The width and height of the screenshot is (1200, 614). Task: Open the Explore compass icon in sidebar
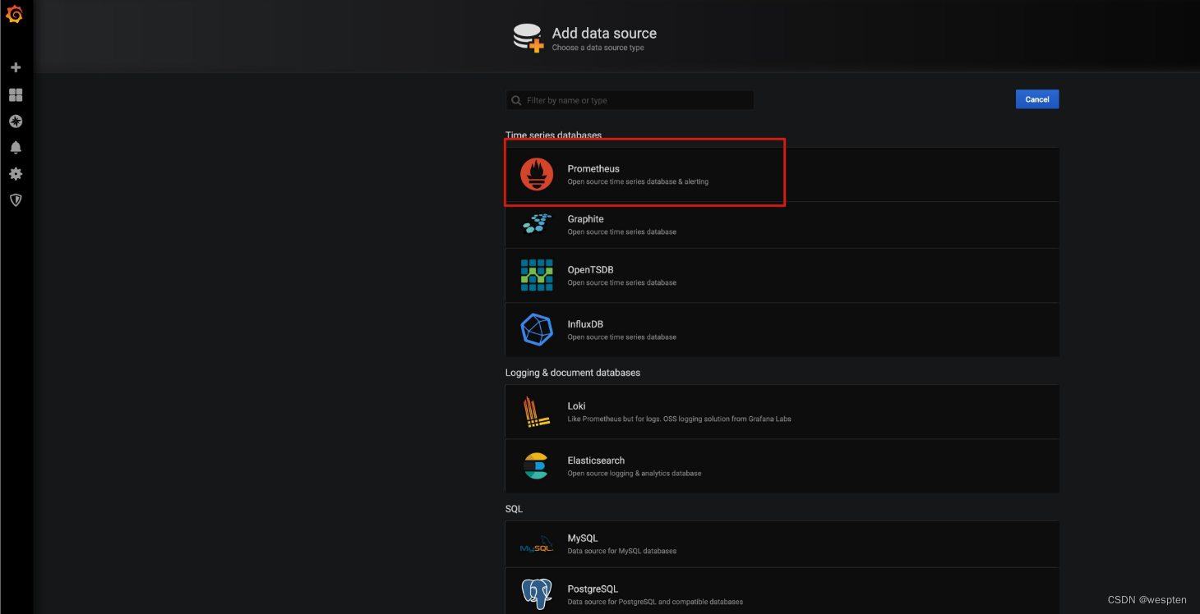pos(15,121)
